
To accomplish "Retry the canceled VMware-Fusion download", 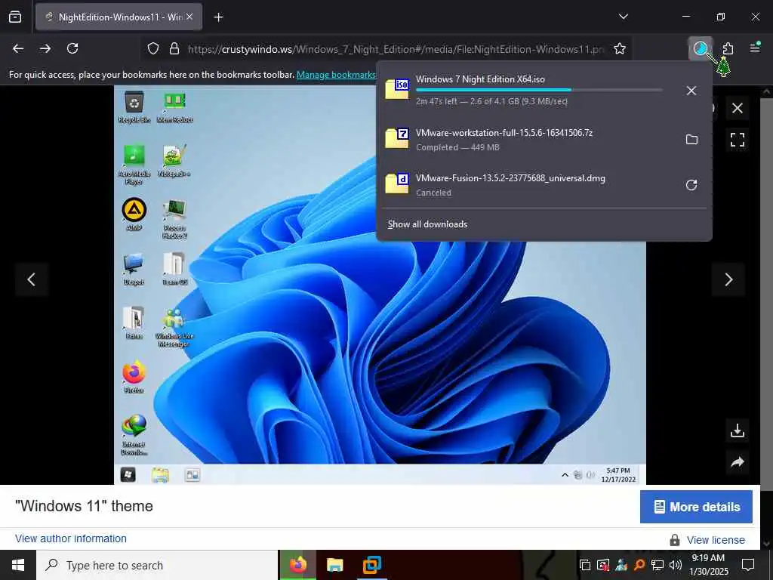I will pos(691,185).
